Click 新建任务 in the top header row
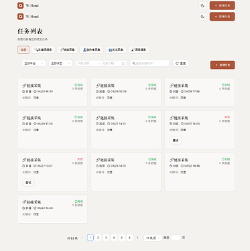 (x=222, y=5)
